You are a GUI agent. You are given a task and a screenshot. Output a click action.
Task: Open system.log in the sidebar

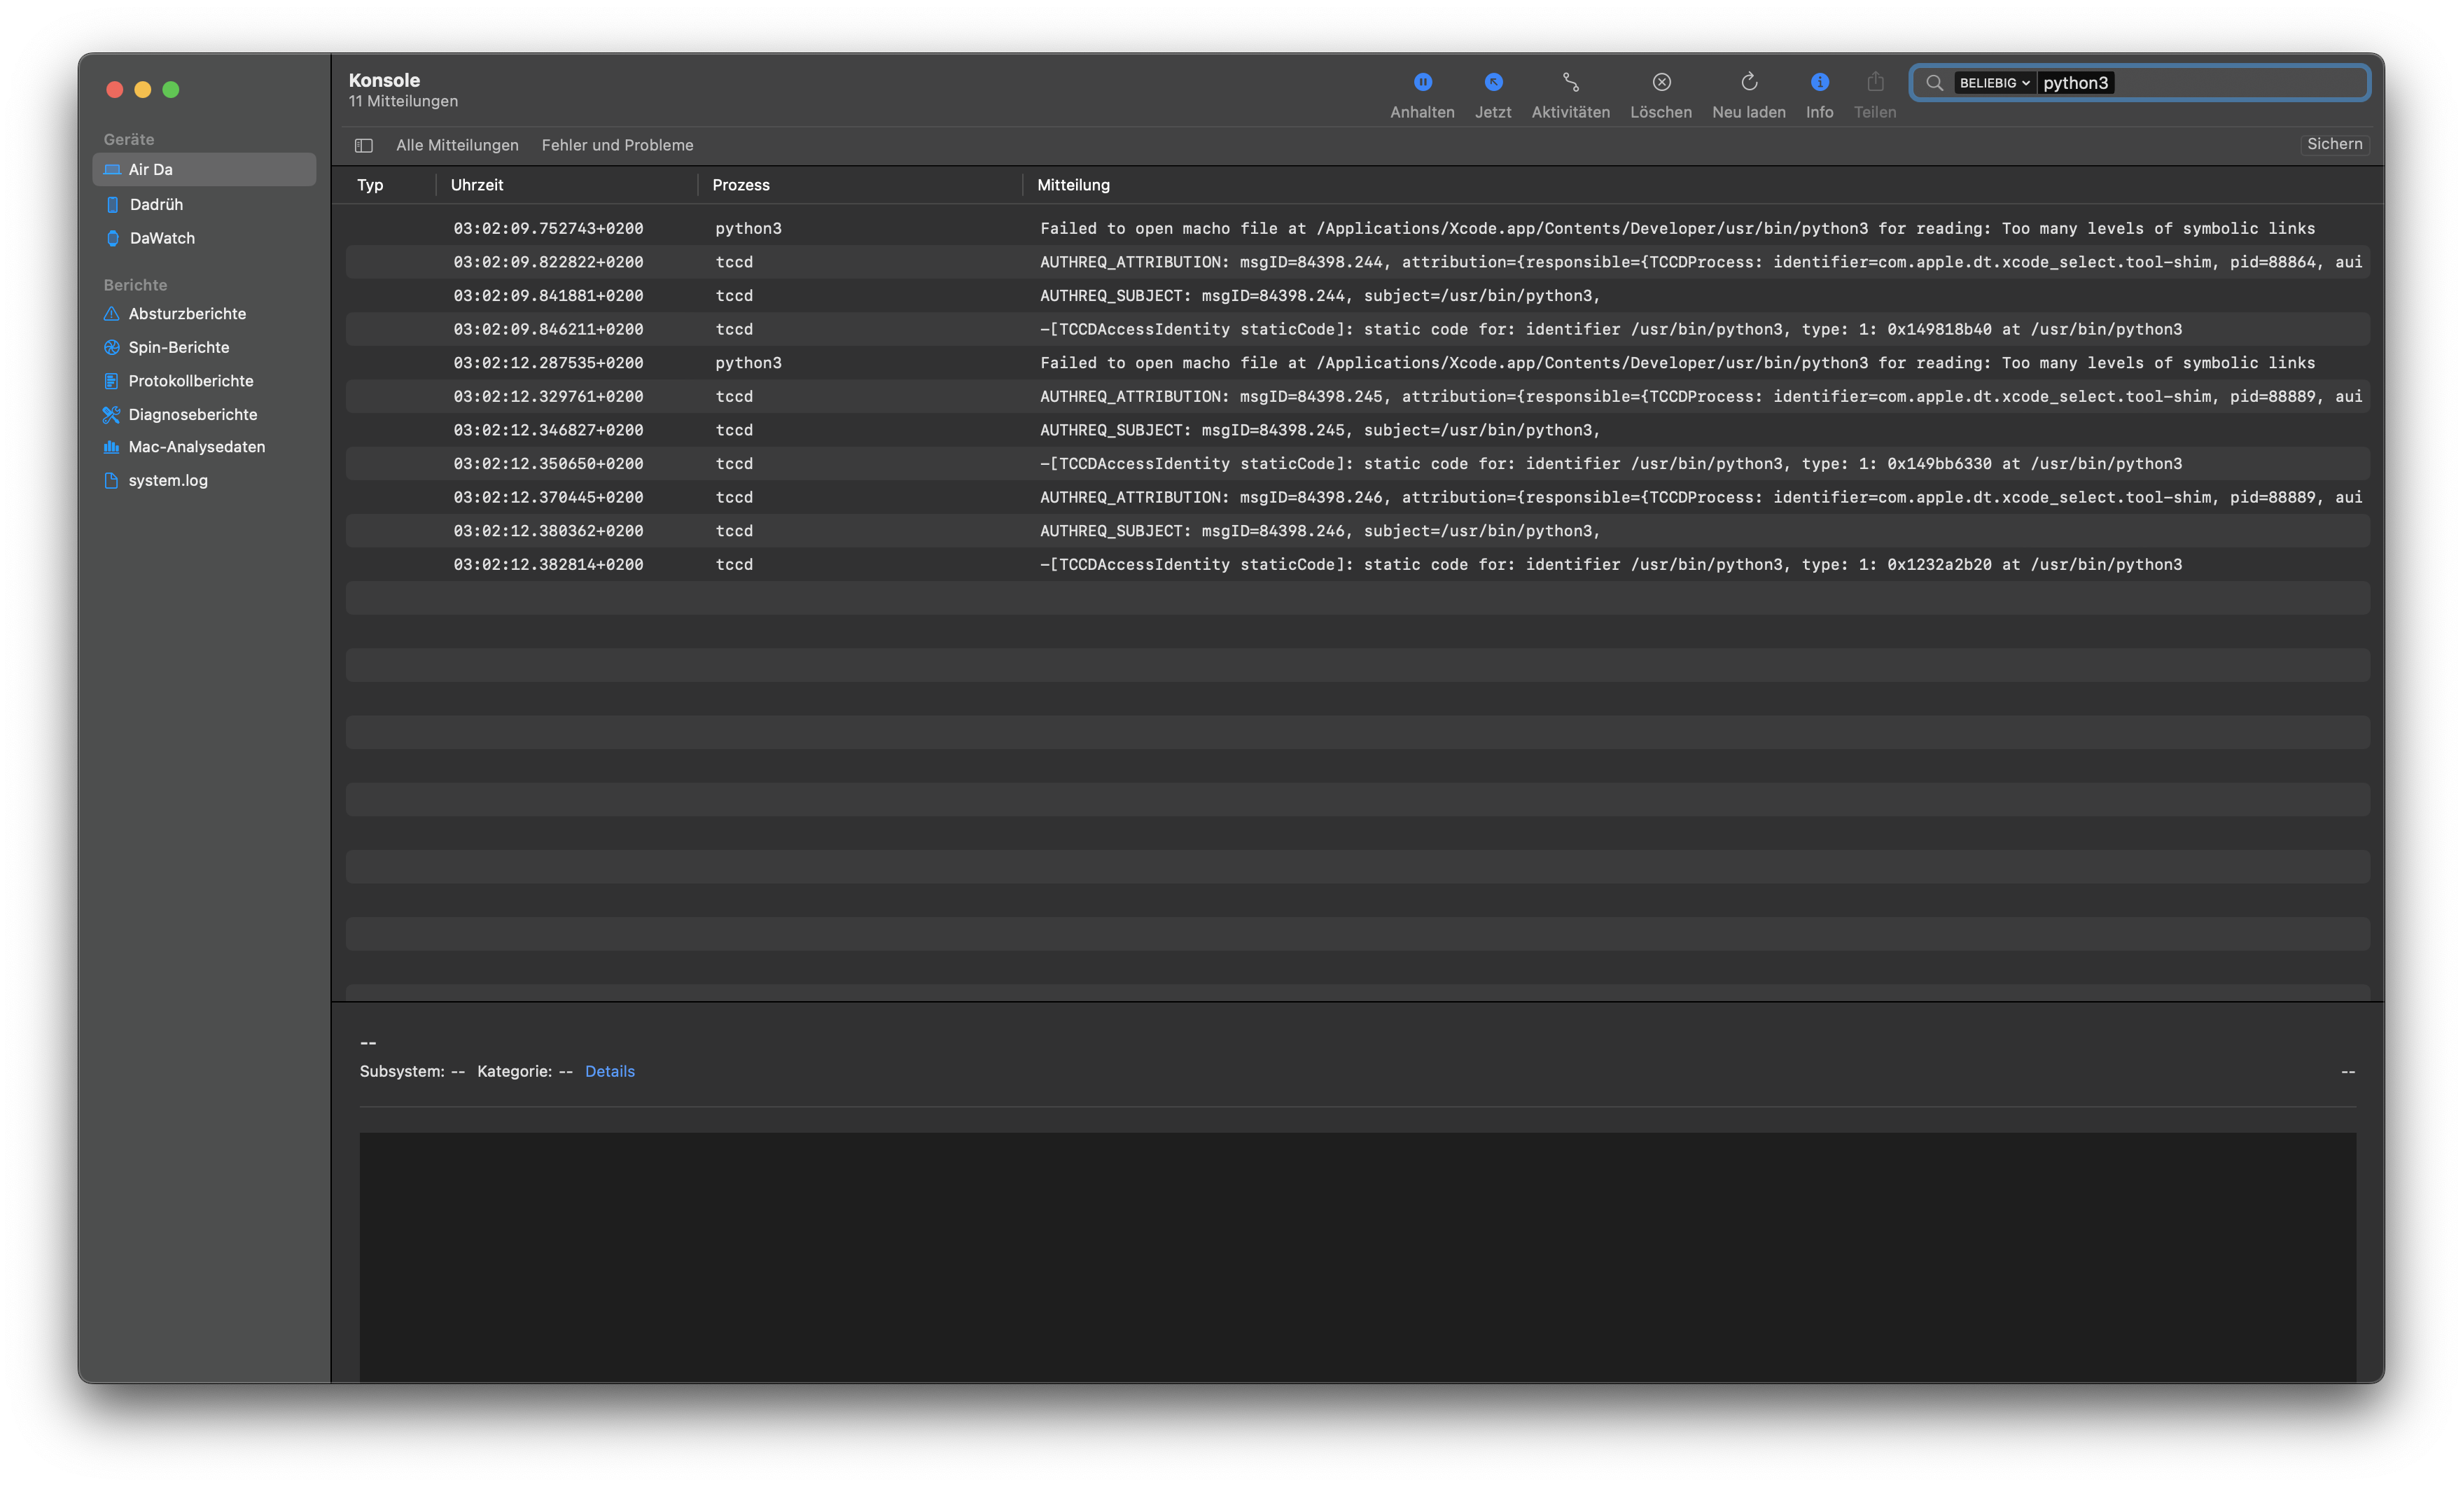[168, 480]
